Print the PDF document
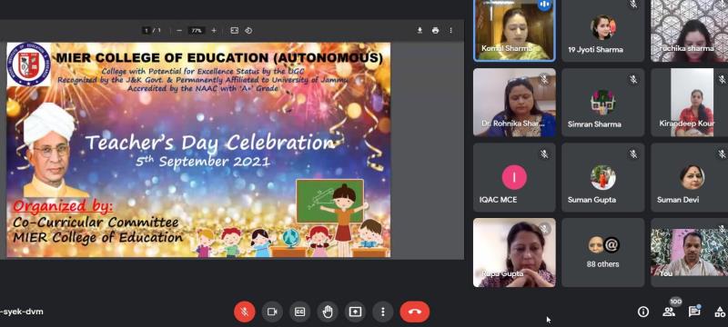The height and width of the screenshot is (327, 728). [435, 31]
